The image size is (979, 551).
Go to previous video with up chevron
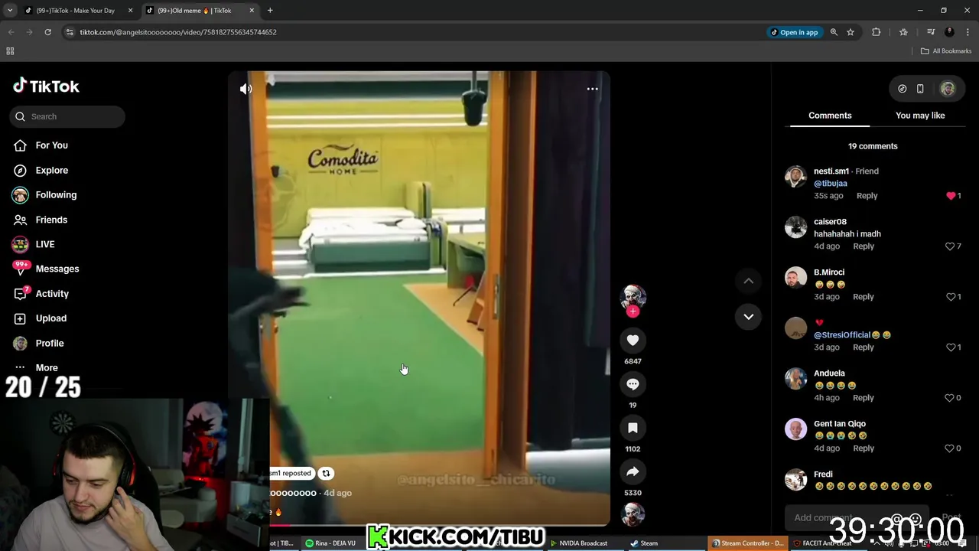tap(748, 281)
